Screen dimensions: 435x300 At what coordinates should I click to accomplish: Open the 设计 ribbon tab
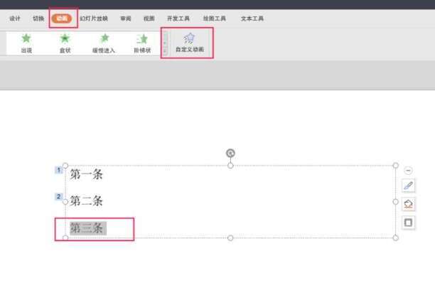coord(15,18)
